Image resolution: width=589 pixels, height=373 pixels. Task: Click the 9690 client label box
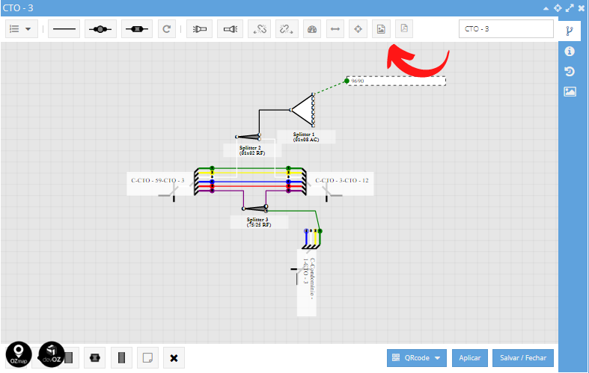396,81
